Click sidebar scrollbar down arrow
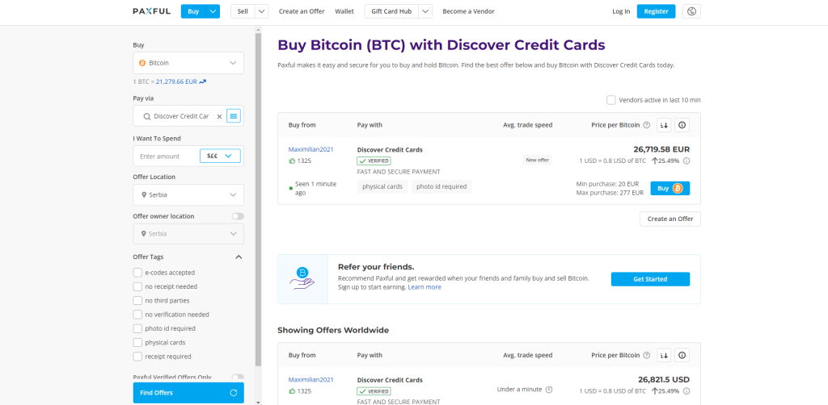This screenshot has height=405, width=828. tap(258, 402)
